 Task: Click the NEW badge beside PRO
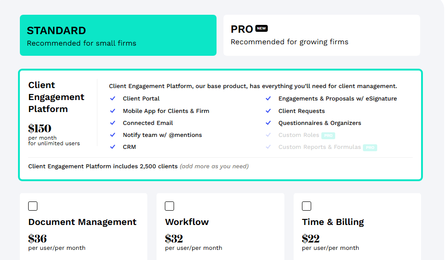pyautogui.click(x=262, y=29)
